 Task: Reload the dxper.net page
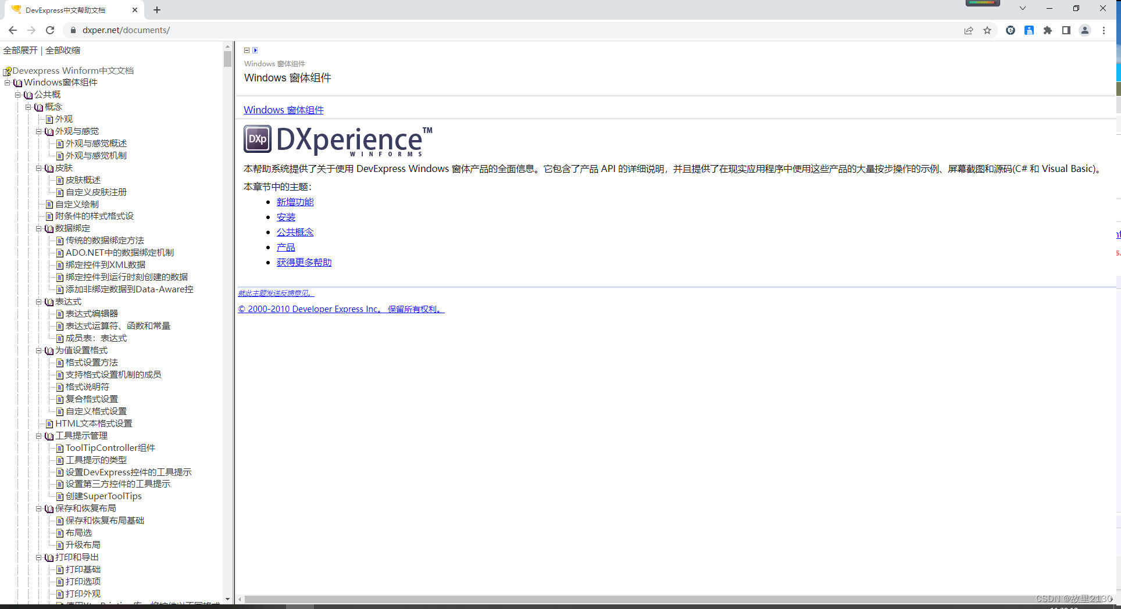pyautogui.click(x=50, y=30)
